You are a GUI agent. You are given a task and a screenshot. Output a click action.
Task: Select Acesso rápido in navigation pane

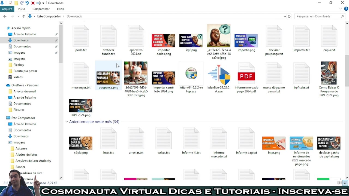pyautogui.click(x=21, y=28)
